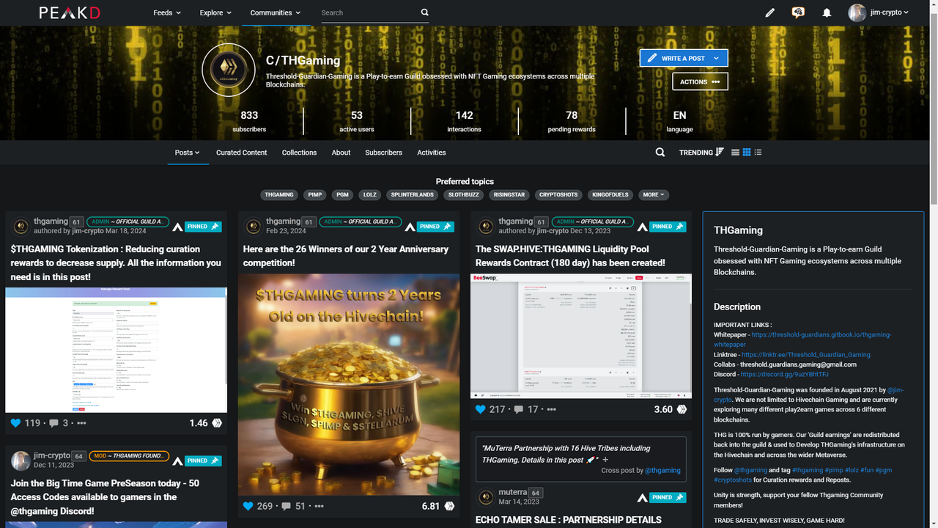This screenshot has width=938, height=528.
Task: Click the THGaming community avatar
Action: [229, 70]
